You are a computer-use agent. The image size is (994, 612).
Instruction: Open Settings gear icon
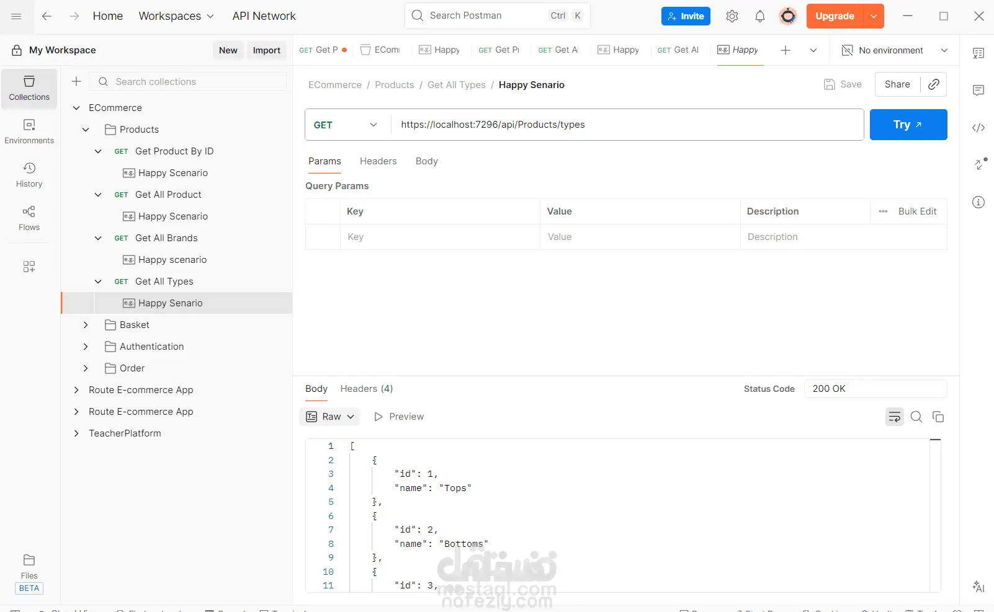[x=732, y=16]
